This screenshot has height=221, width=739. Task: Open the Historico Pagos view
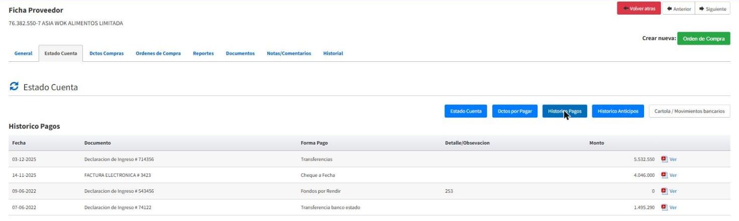tap(565, 112)
